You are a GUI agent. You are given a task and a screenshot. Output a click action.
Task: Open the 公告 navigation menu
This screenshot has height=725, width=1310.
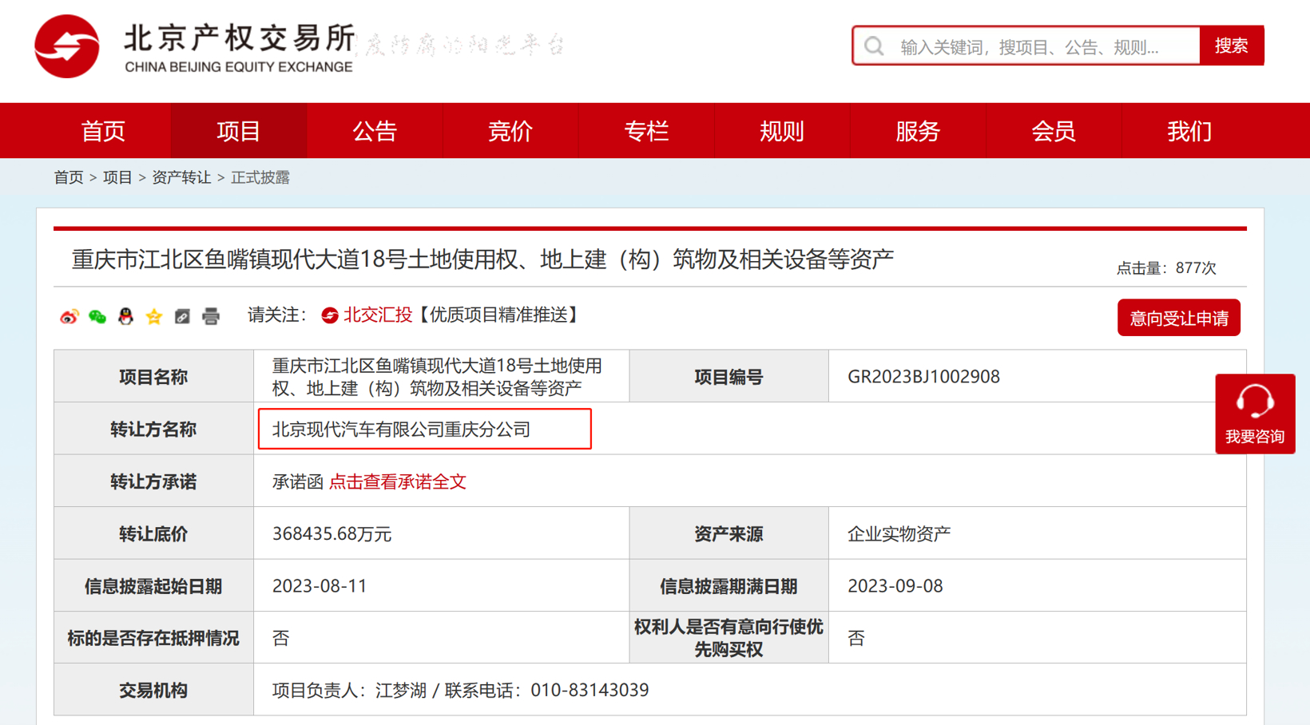[x=375, y=131]
